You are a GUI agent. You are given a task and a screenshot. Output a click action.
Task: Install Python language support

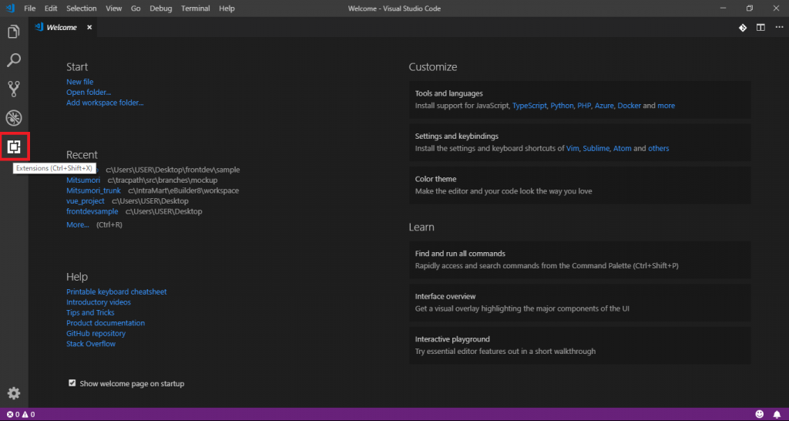pos(562,106)
